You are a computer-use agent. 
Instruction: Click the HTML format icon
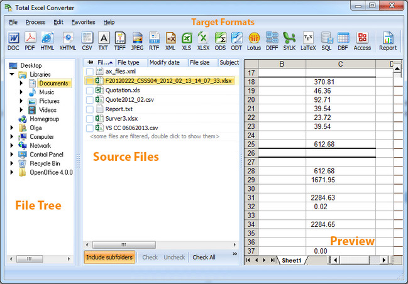tap(47, 41)
